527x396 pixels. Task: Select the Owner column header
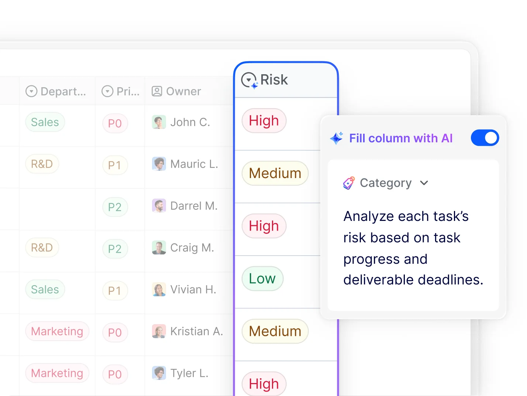pyautogui.click(x=183, y=91)
